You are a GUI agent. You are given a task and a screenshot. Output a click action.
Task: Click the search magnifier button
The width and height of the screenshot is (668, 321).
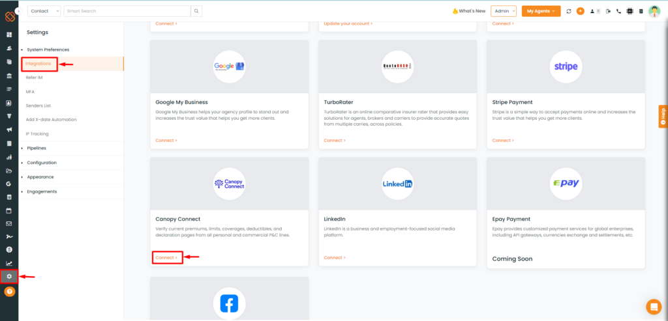click(196, 11)
